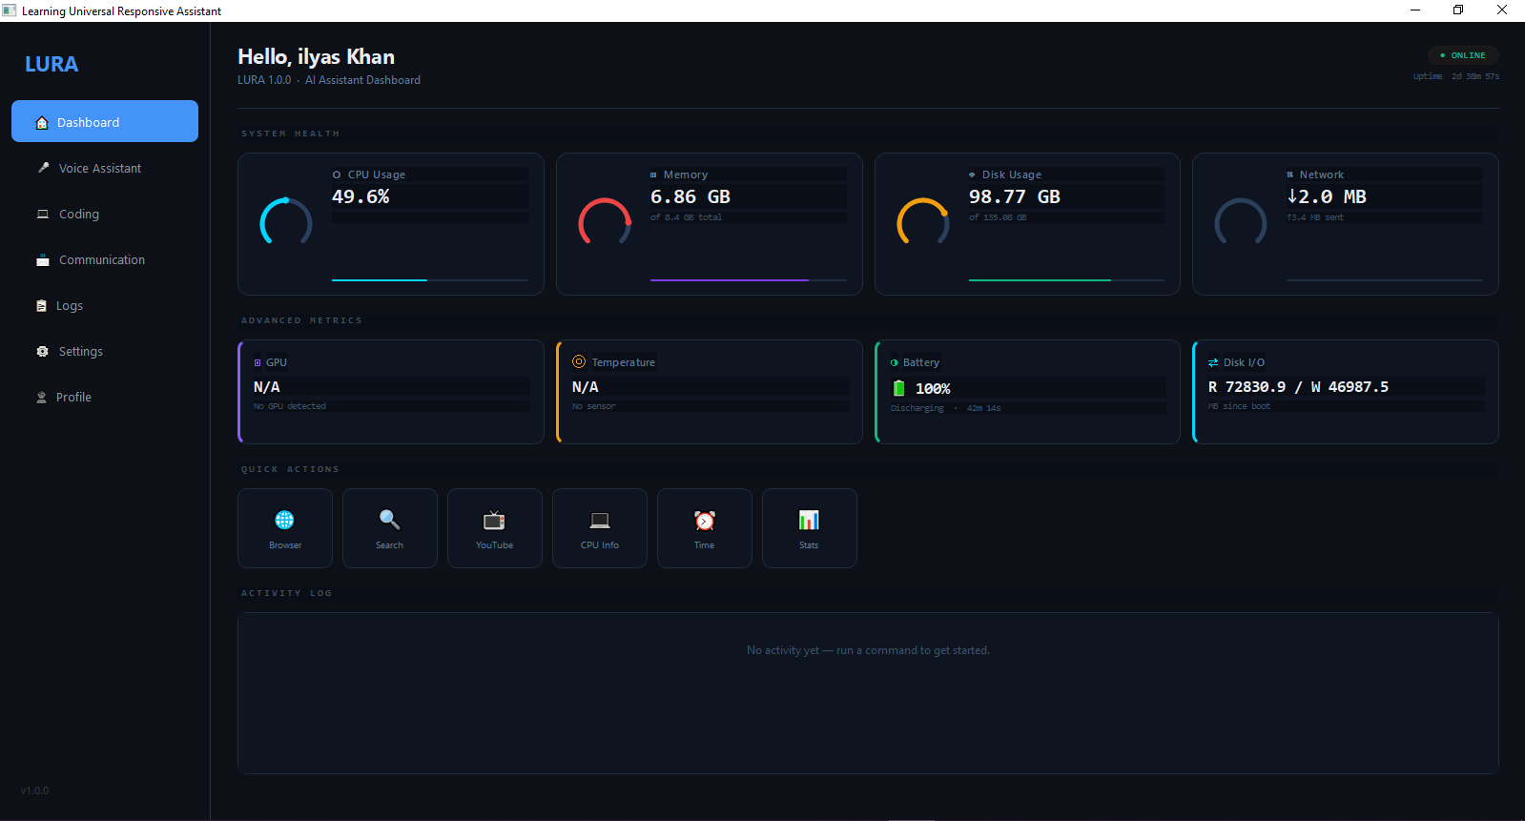The width and height of the screenshot is (1525, 821).
Task: Open the Settings page
Action: coord(105,351)
